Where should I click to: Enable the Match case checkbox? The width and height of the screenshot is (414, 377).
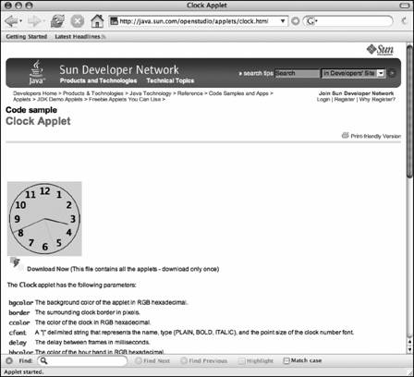(286, 360)
